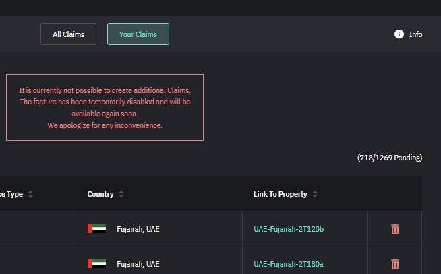441x274 pixels.
Task: Select the Your Claims tab
Action: 138,34
